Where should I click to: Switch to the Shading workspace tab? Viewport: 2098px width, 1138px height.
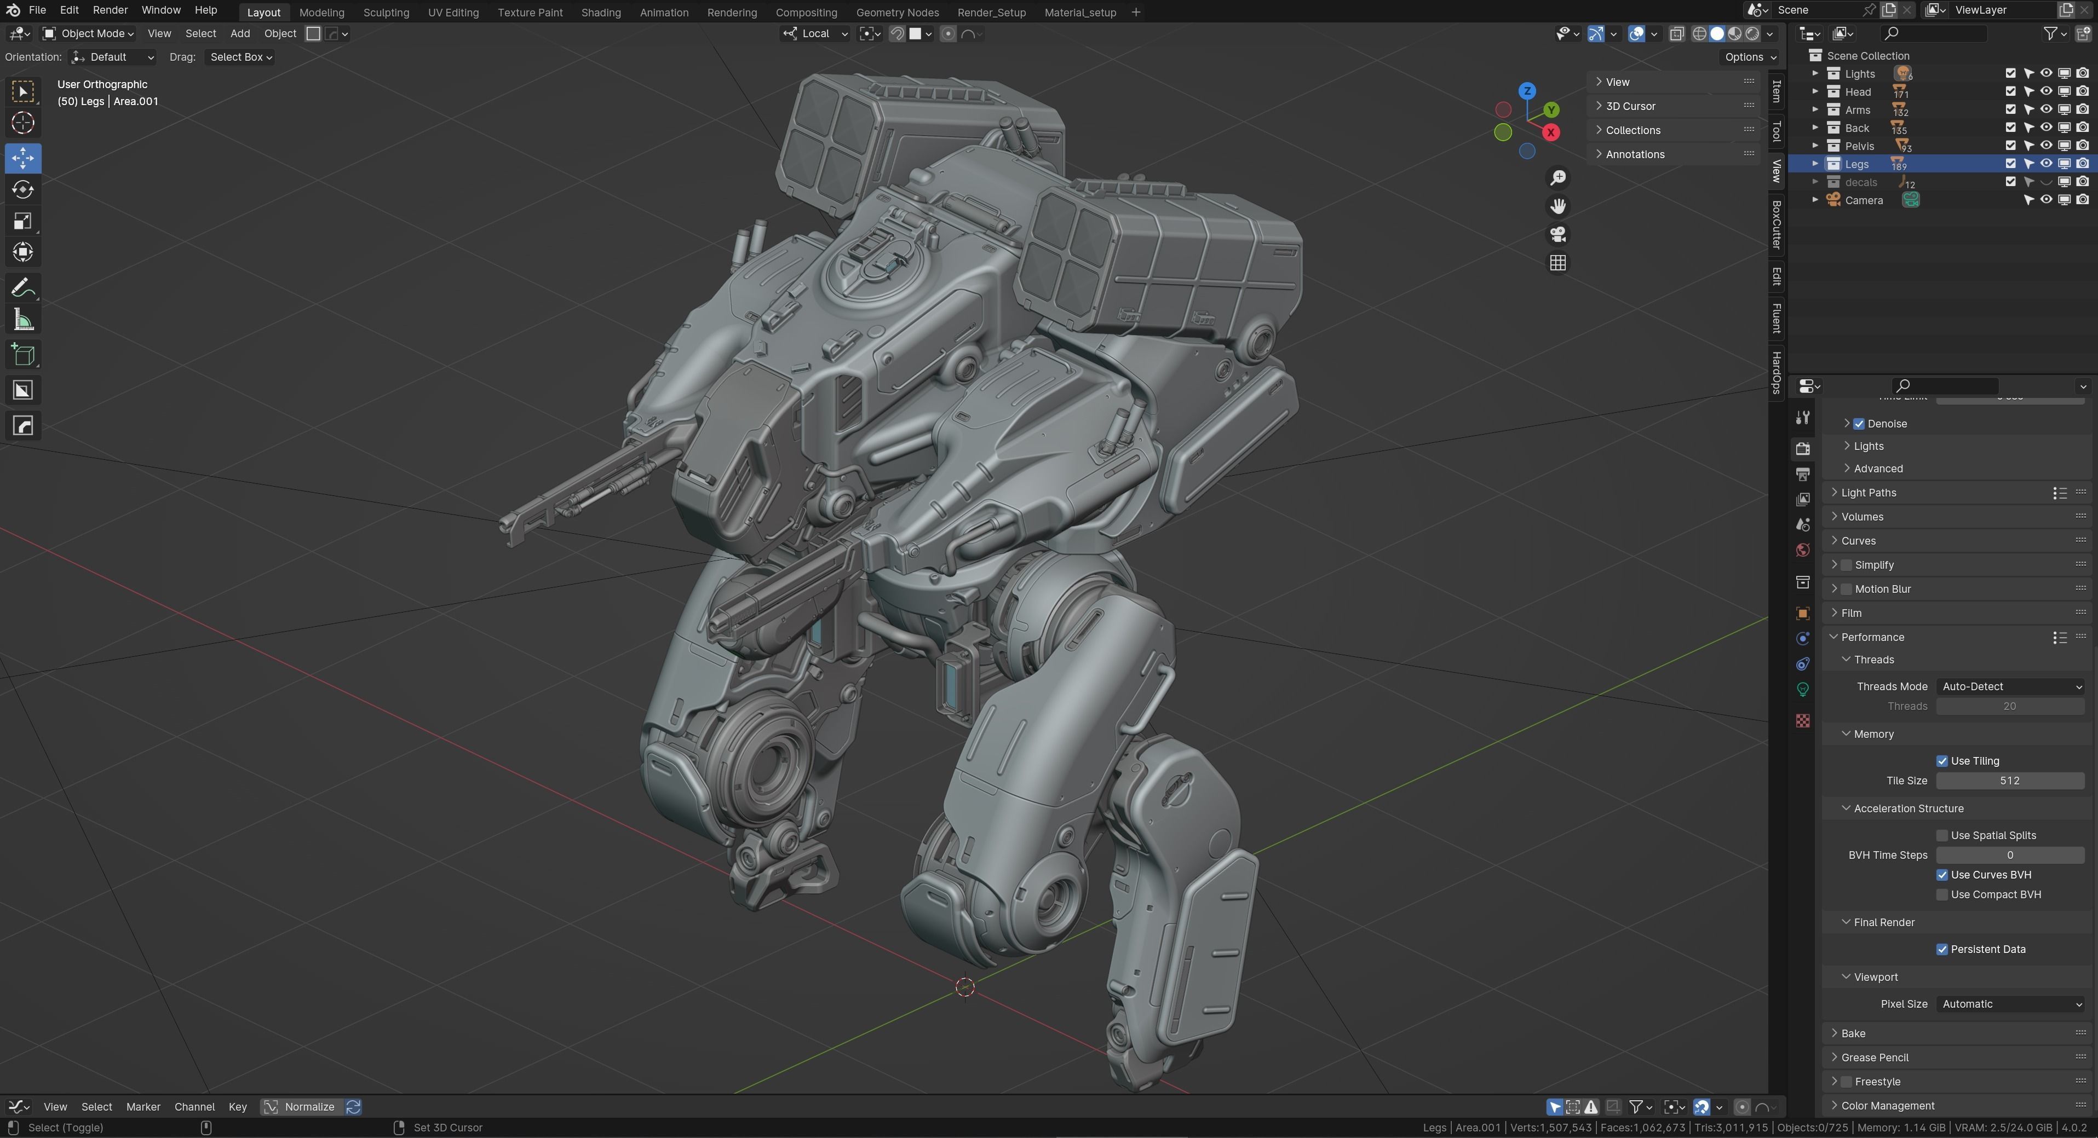[x=600, y=12]
